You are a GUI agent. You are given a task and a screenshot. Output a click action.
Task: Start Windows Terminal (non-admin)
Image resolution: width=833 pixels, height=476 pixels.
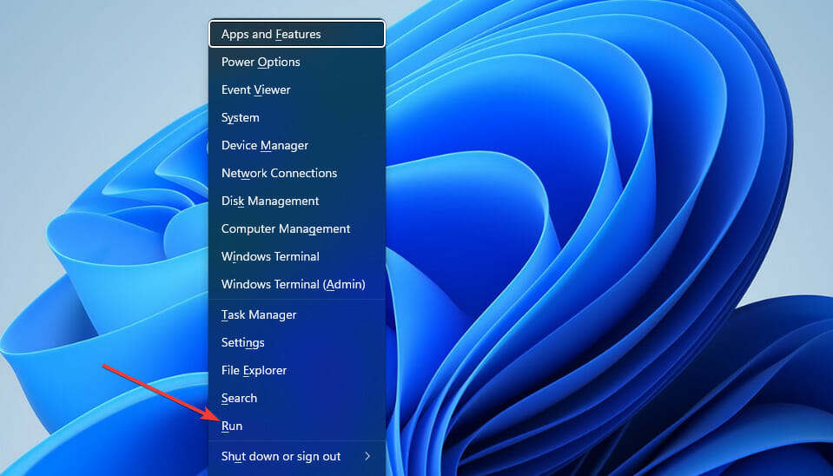tap(270, 257)
